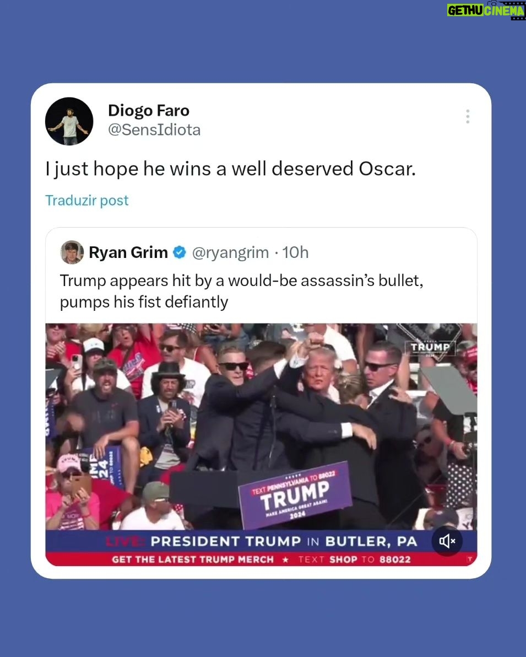
Task: Click the small T logo in video corner
Action: 469,559
